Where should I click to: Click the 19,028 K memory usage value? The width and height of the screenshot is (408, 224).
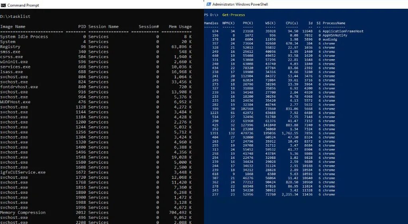coord(181,157)
